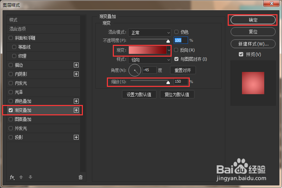Add another 内阴影 effect via plus icon
Image resolution: width=282 pixels, height=188 pixels.
pos(76,74)
